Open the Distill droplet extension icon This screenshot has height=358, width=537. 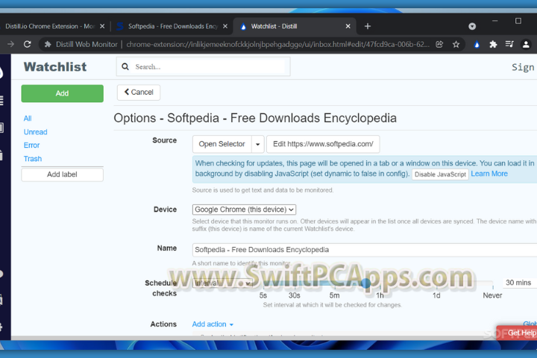477,44
